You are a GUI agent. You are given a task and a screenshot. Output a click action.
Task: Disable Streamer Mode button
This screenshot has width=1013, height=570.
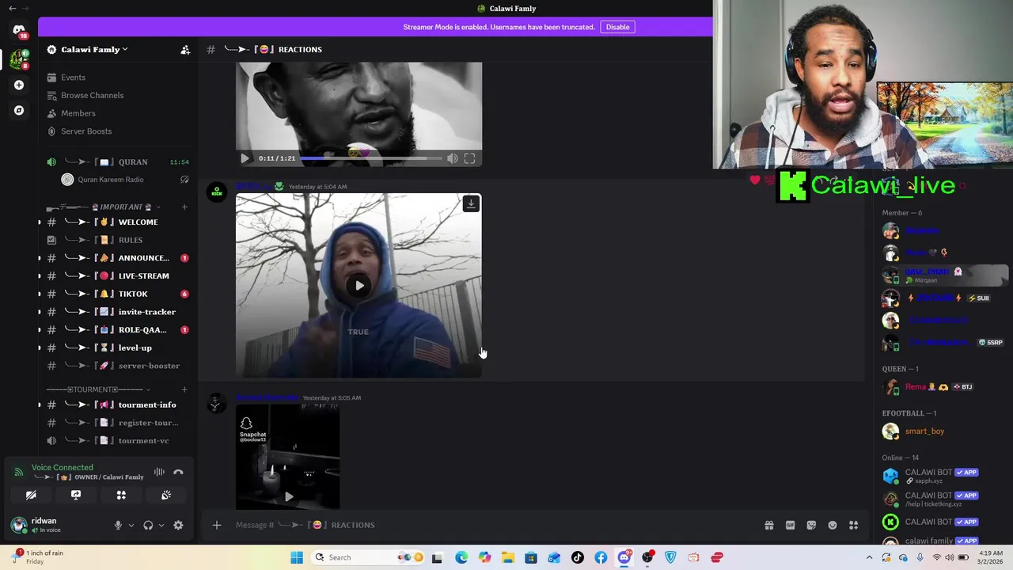(617, 27)
